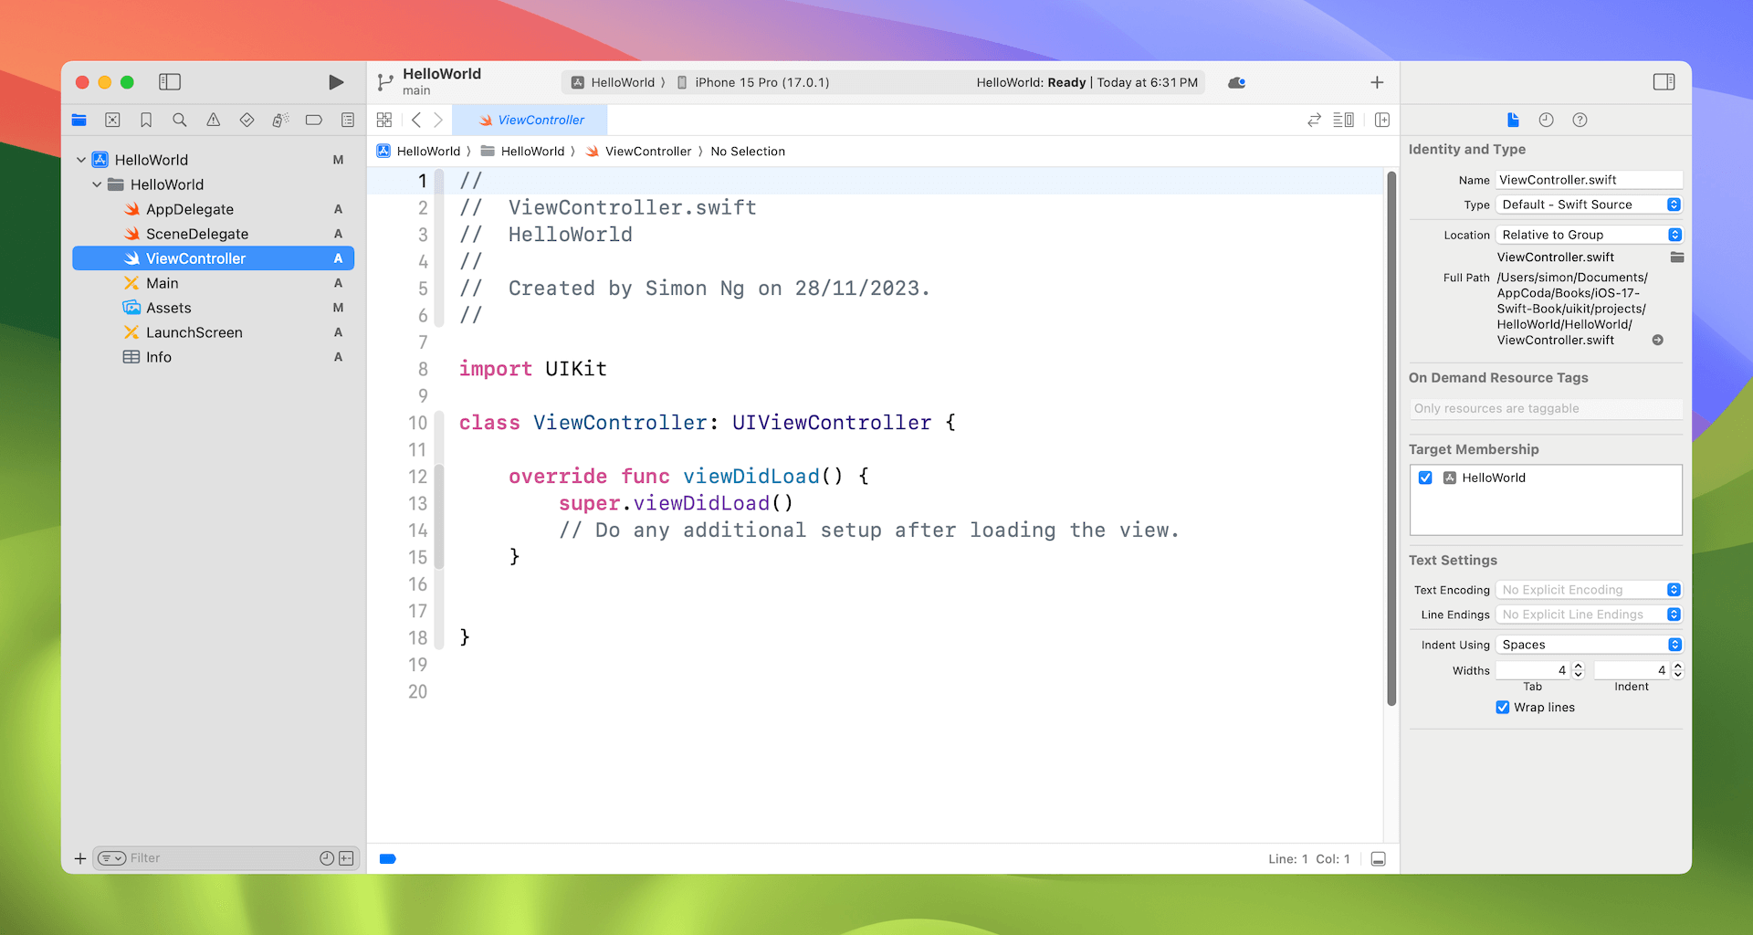Click the Run (play) button
This screenshot has width=1753, height=935.
(x=336, y=82)
